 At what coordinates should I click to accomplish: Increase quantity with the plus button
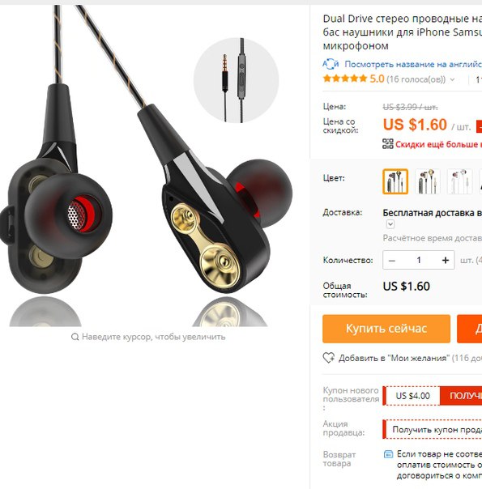click(x=446, y=260)
